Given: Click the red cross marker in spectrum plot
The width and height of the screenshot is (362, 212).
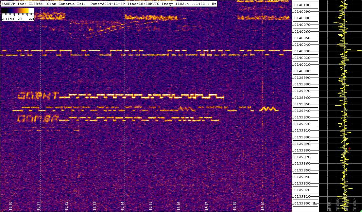Looking at the screenshot, I should (x=350, y=149).
